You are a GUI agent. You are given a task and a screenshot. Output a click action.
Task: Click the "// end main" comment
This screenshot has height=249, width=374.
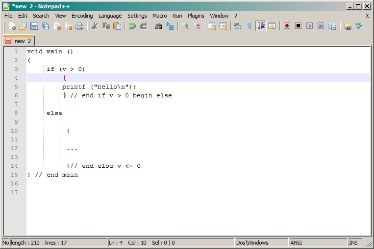[x=56, y=175]
